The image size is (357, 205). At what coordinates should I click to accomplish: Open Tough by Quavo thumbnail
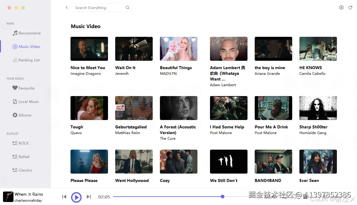click(x=89, y=108)
